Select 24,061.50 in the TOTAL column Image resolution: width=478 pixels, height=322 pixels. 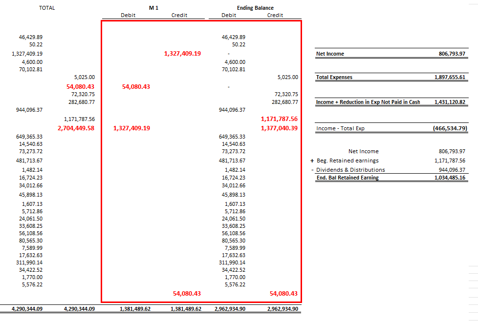pos(31,219)
